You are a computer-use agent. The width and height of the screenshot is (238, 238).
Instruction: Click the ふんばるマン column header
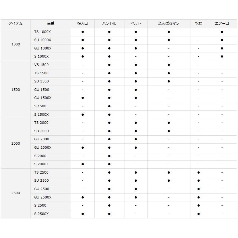coord(169,24)
